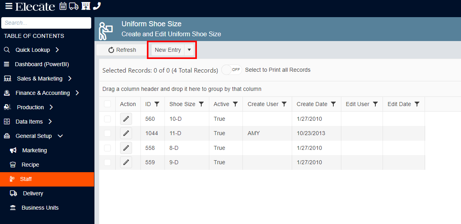Focus the sidebar Search field
This screenshot has height=224, width=461.
pyautogui.click(x=46, y=23)
